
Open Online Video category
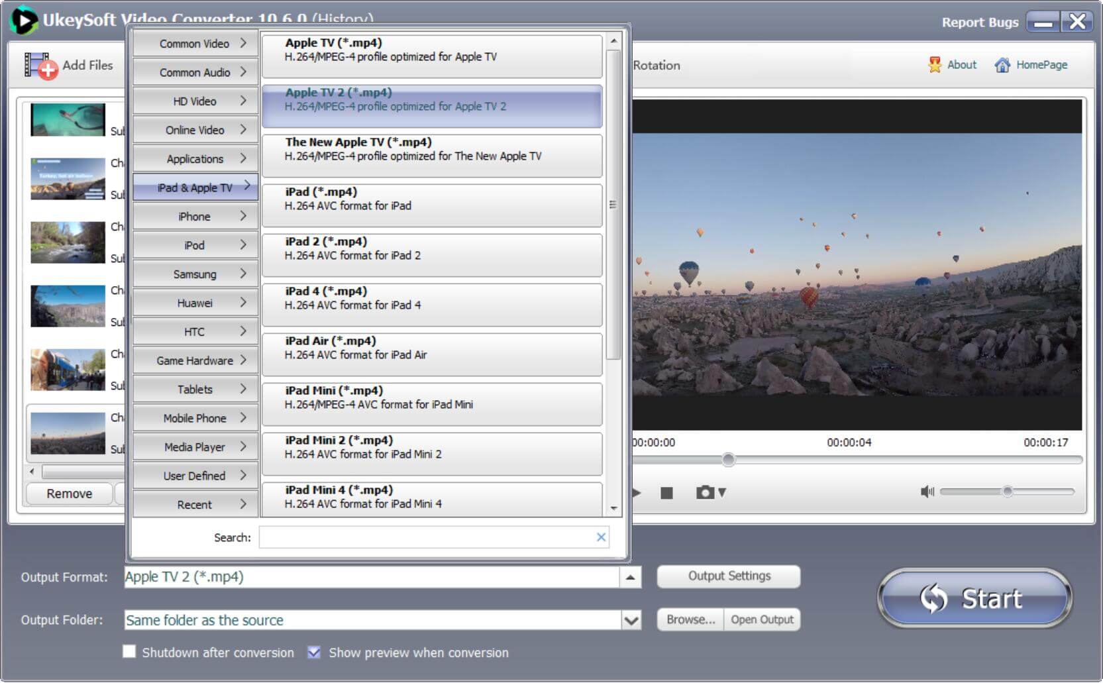[x=195, y=130]
